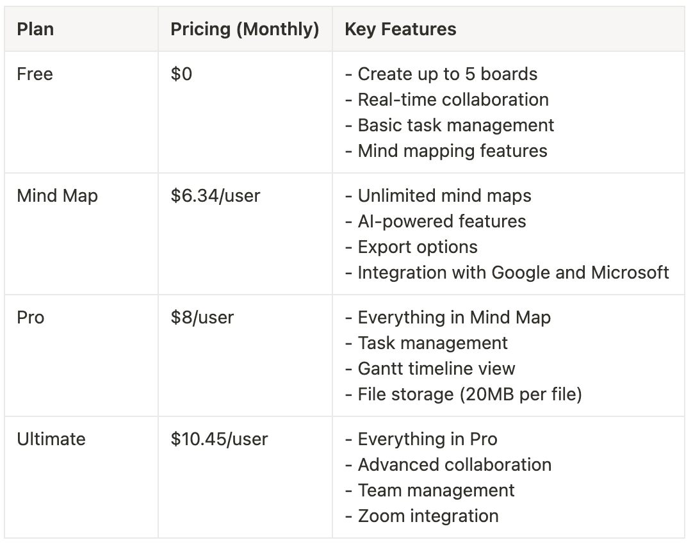Image resolution: width=693 pixels, height=547 pixels.
Task: Select the Ultimate plan name cell
Action: click(x=81, y=477)
